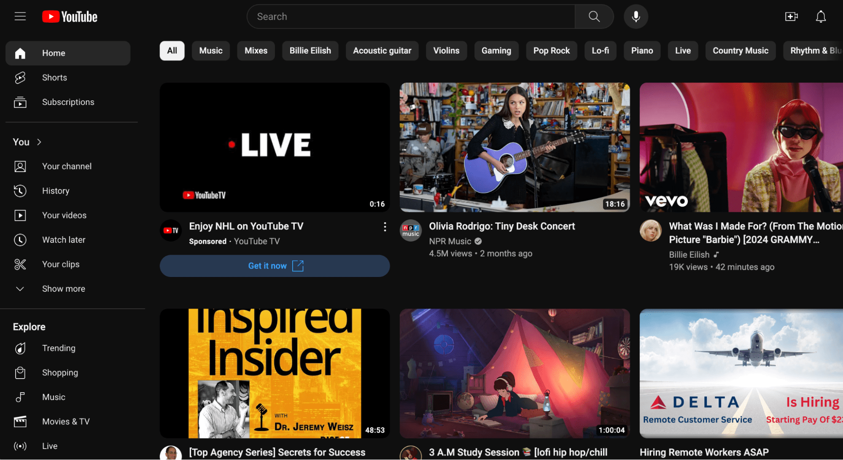Viewport: 843px width, 460px height.
Task: Open the notifications bell
Action: [x=821, y=16]
